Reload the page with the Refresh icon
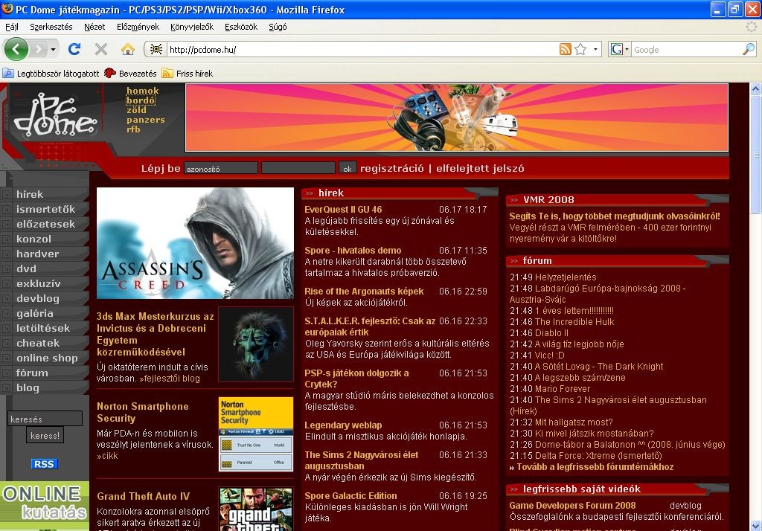 tap(74, 49)
